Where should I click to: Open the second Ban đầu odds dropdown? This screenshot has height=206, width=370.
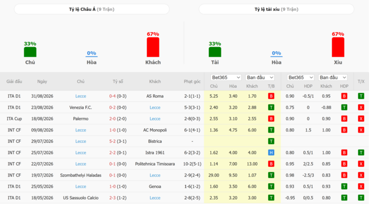pyautogui.click(x=333, y=77)
